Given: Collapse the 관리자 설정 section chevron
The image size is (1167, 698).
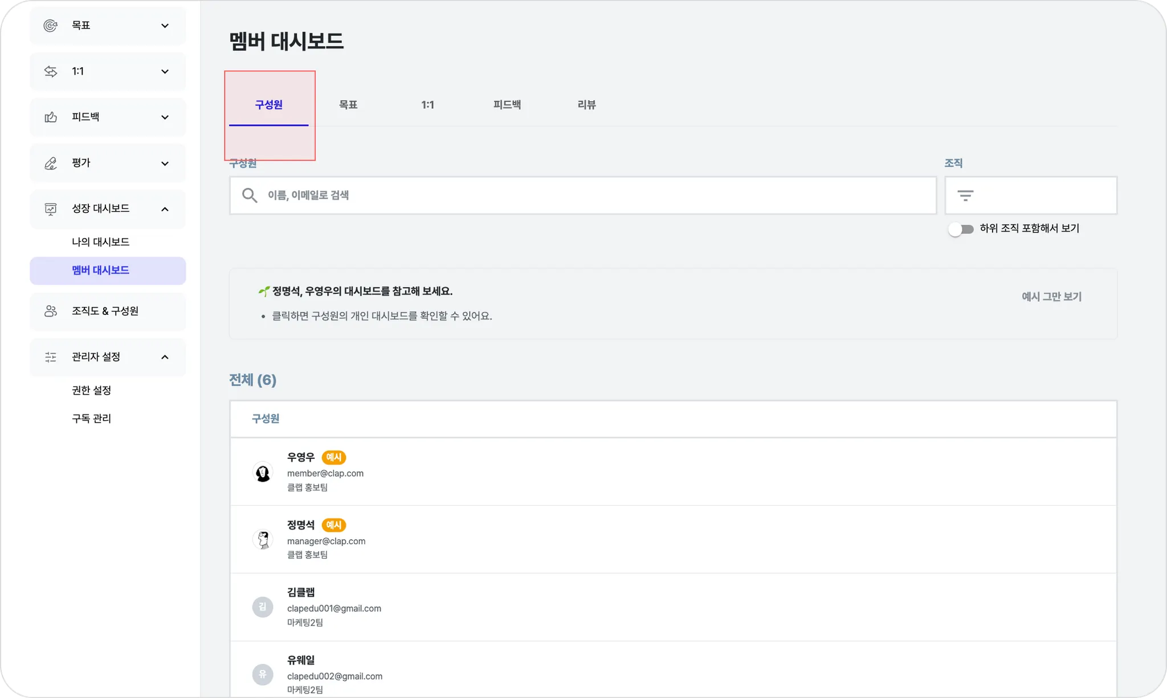Looking at the screenshot, I should click(x=165, y=357).
